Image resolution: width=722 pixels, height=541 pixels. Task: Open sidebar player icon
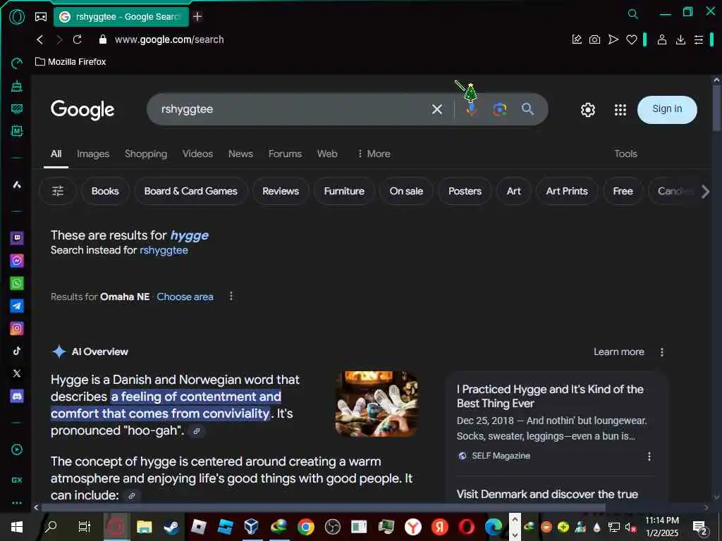point(17,449)
